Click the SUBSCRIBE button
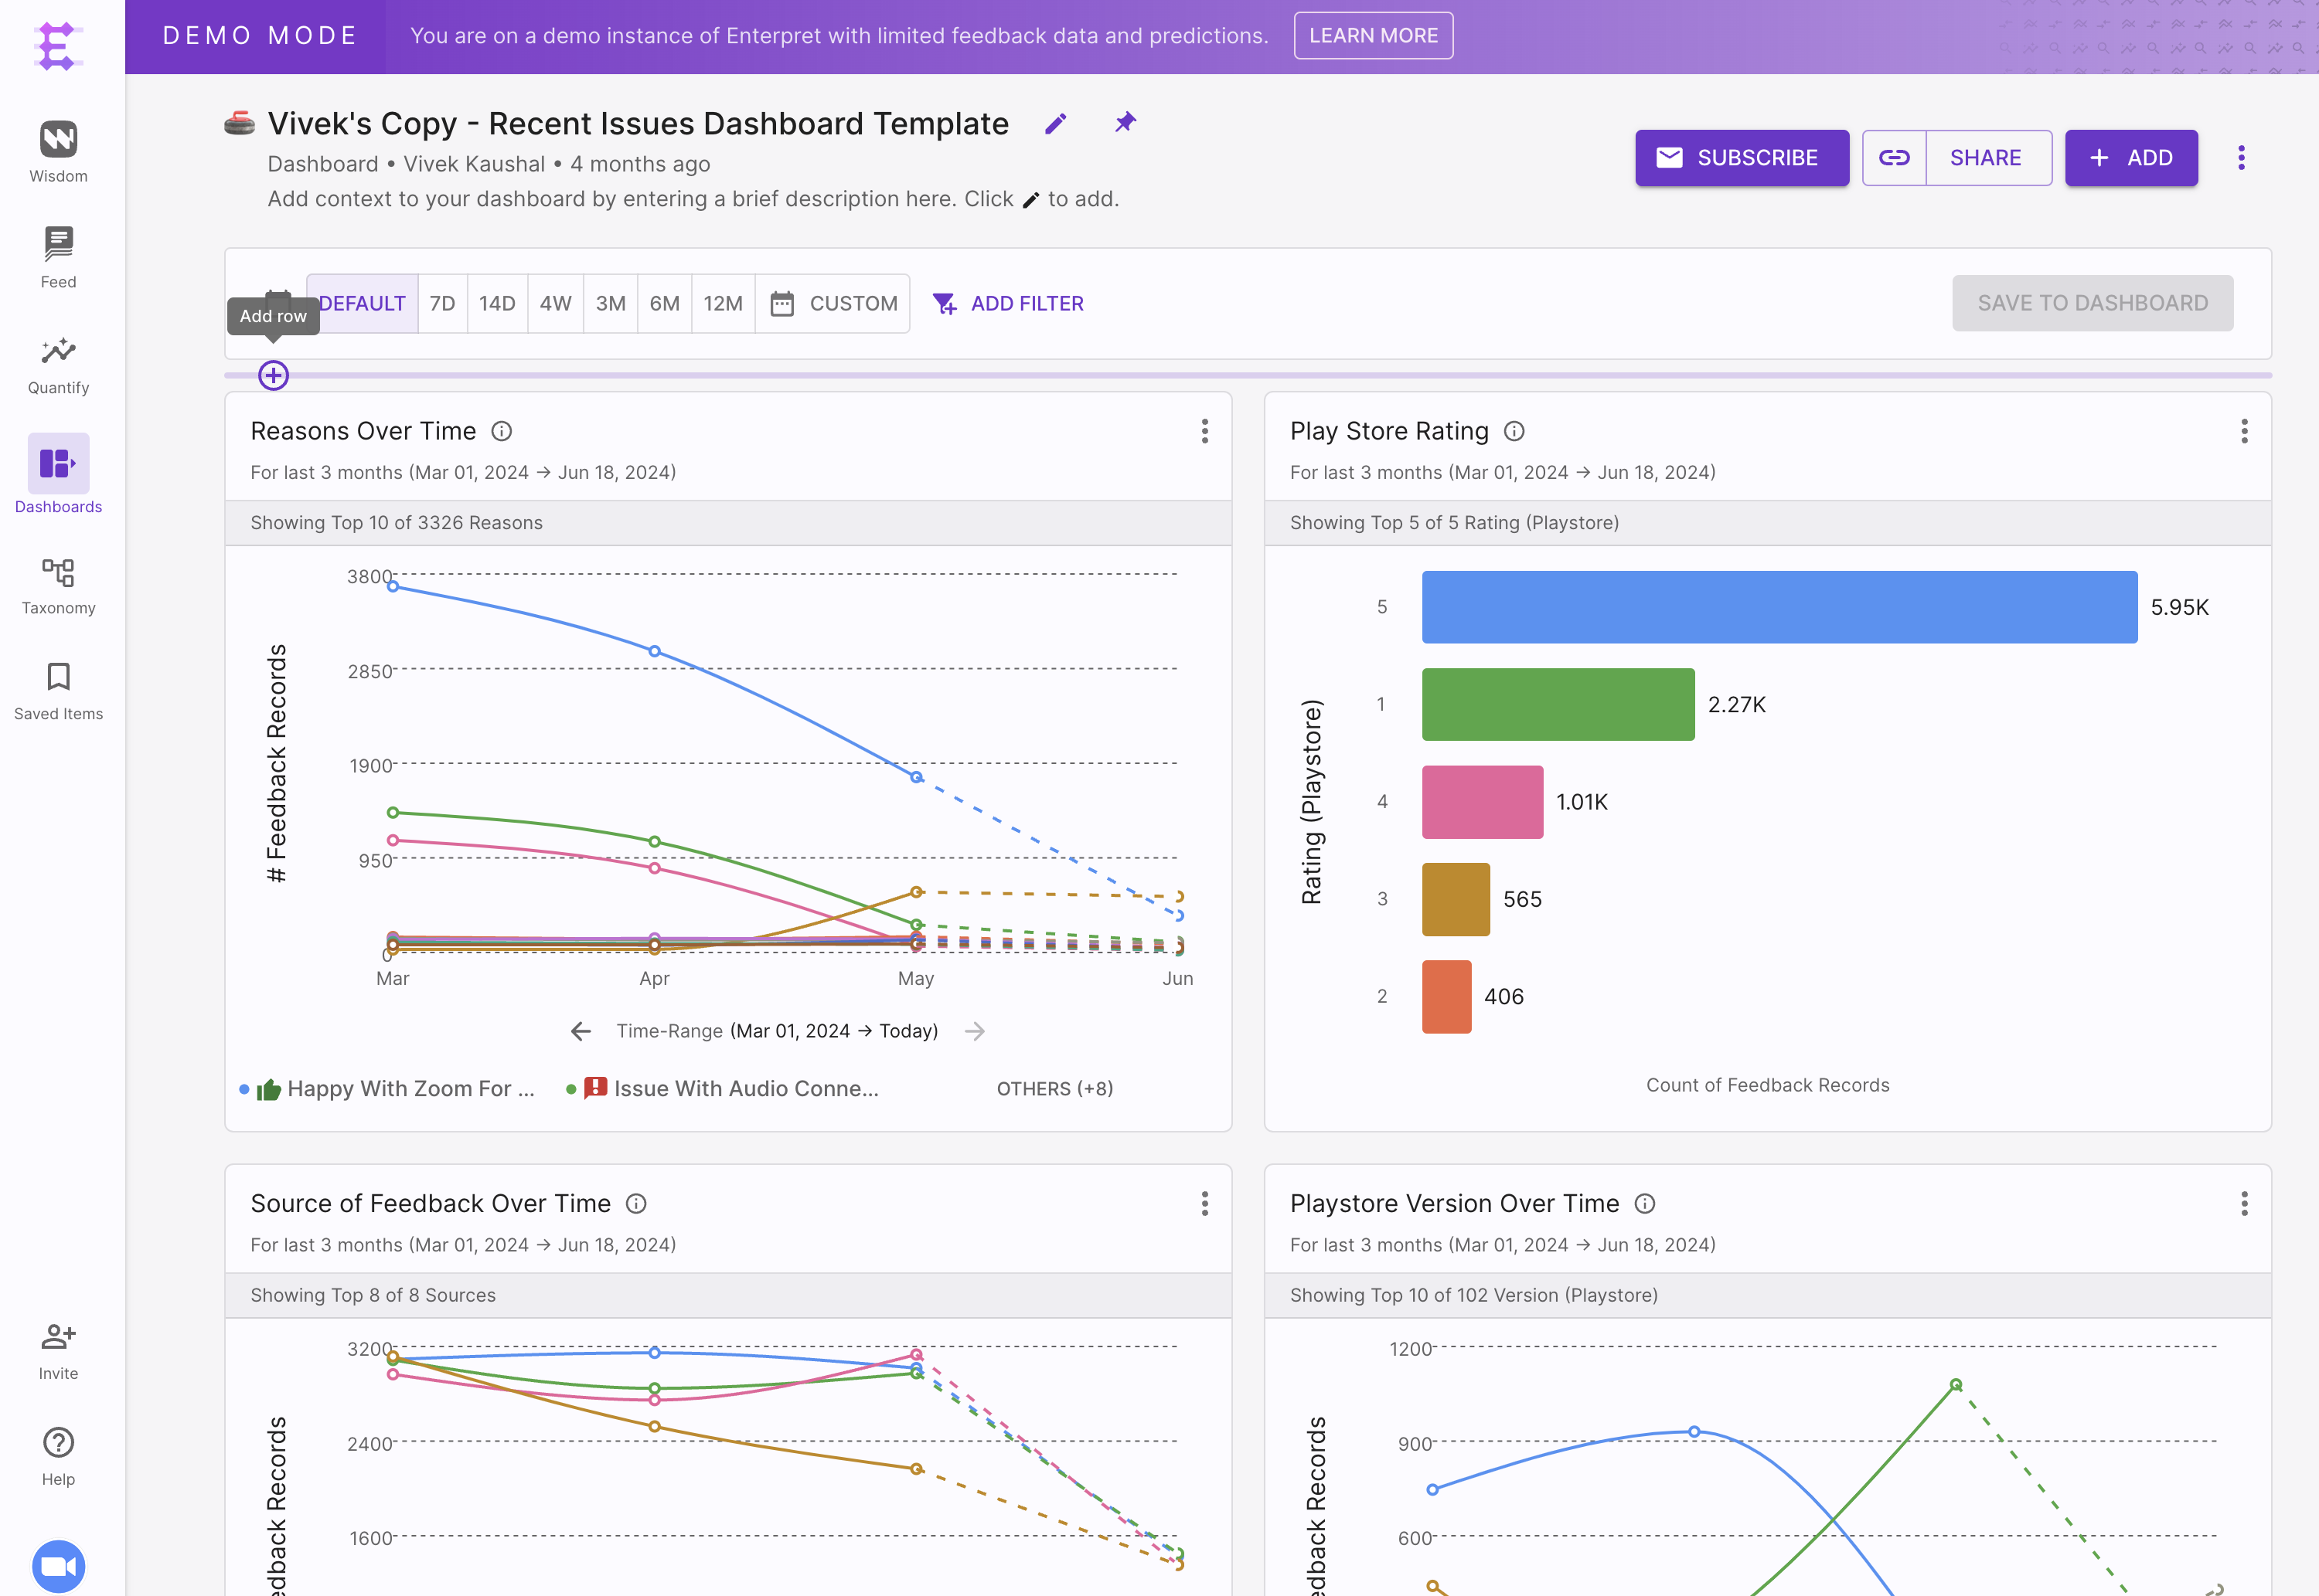2319x1596 pixels. [1742, 158]
